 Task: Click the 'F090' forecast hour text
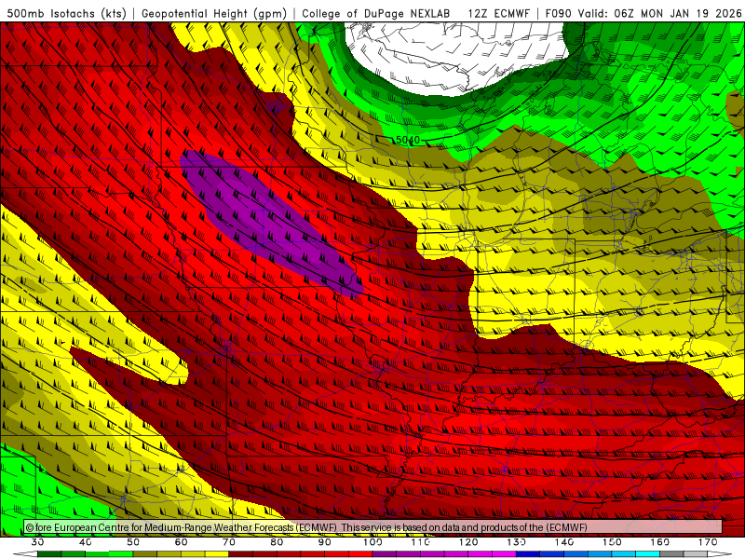coord(558,13)
